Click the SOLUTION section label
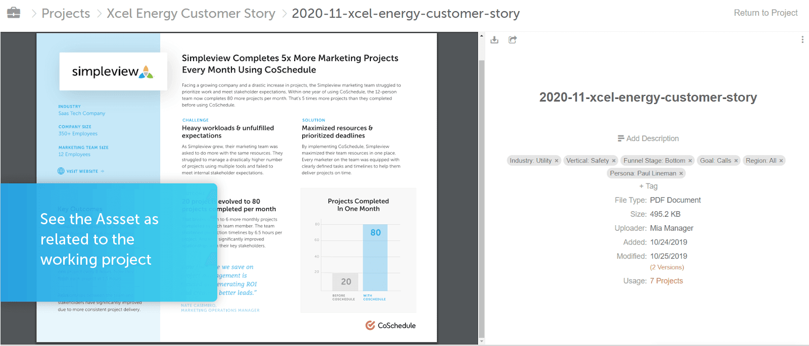The width and height of the screenshot is (809, 346). click(x=314, y=120)
